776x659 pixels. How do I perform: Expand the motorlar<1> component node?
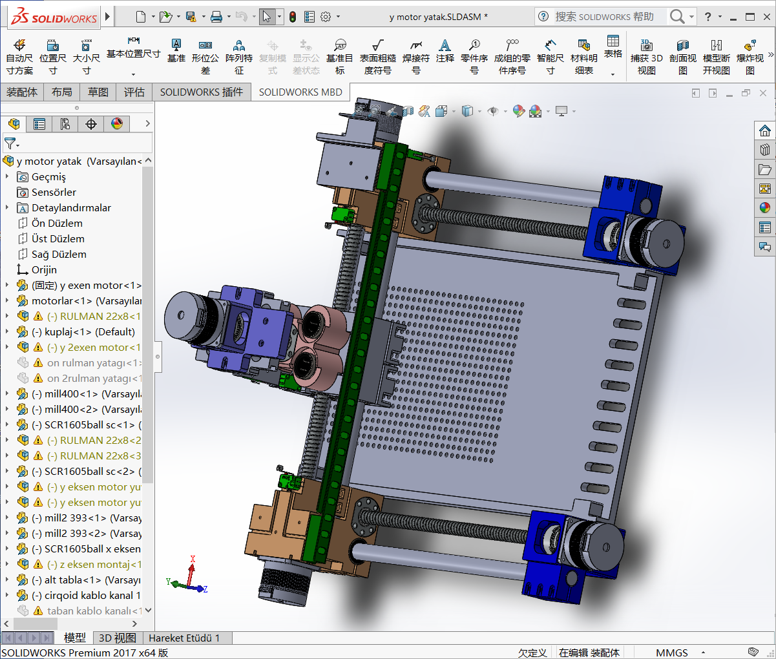tap(7, 300)
